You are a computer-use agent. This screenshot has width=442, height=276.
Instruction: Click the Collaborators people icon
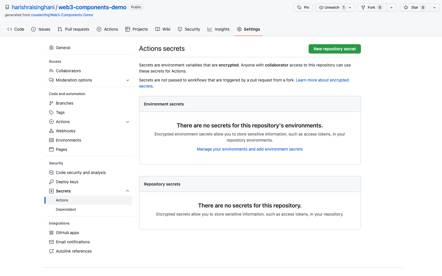click(x=51, y=71)
